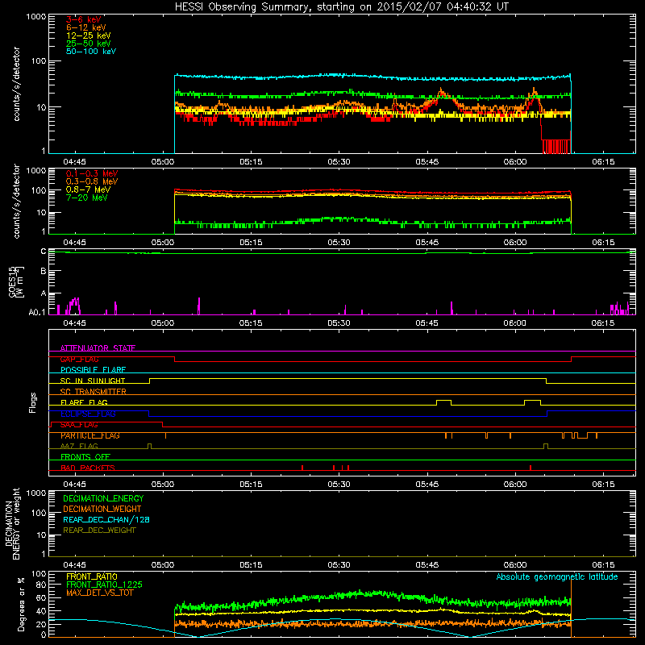Click the 0.8-7 MeV legend entry
Screen dimensions: 645x645
[x=88, y=189]
